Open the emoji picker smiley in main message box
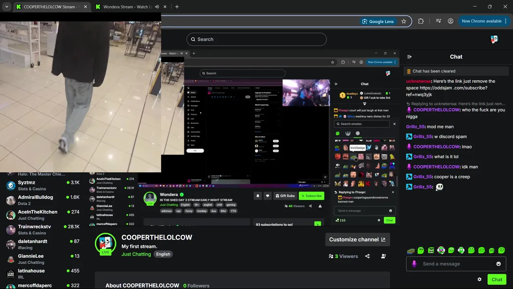The height and width of the screenshot is (289, 513). tap(499, 264)
